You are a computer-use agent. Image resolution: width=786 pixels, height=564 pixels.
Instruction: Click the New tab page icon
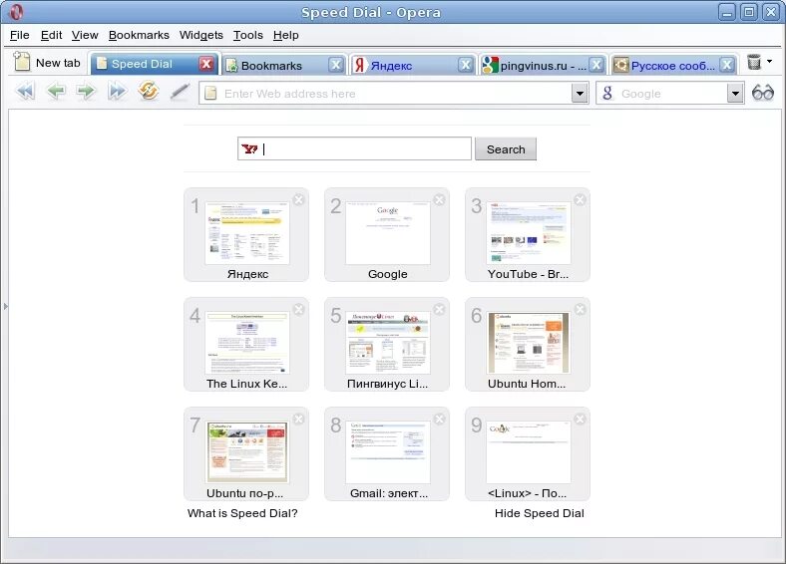pos(22,61)
